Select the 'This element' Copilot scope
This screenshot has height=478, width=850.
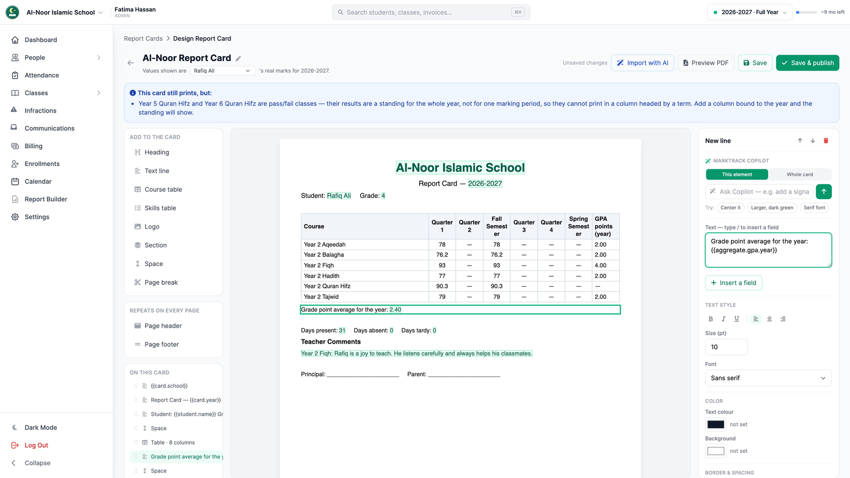[x=737, y=175]
